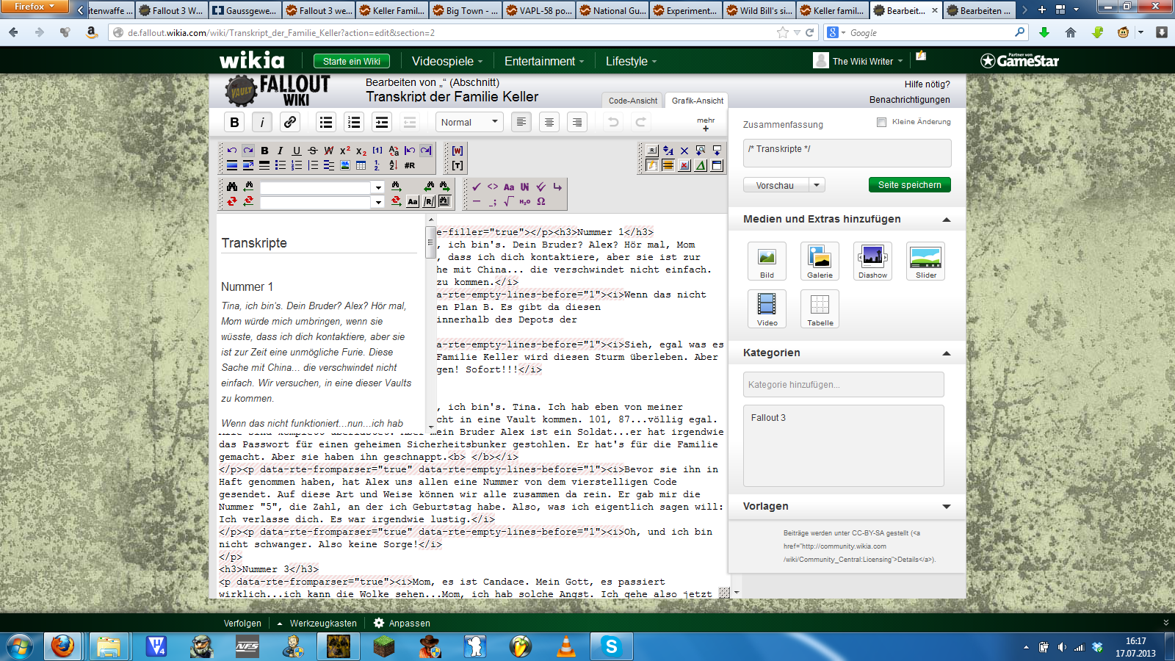Expand the Vorlagen section

point(946,507)
